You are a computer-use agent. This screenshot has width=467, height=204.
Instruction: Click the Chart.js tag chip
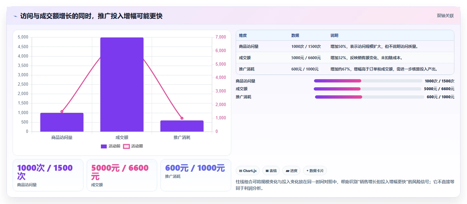click(248, 171)
